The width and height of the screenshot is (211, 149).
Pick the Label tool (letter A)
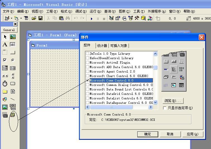pos(5,44)
